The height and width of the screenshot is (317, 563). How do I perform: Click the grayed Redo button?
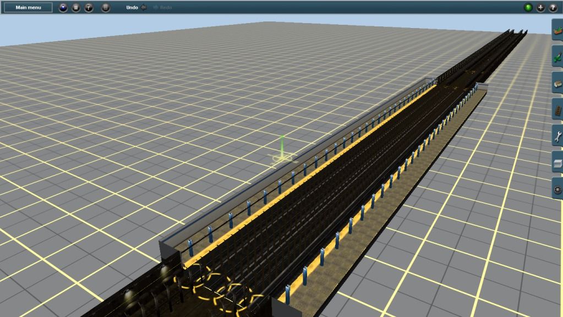pos(163,8)
